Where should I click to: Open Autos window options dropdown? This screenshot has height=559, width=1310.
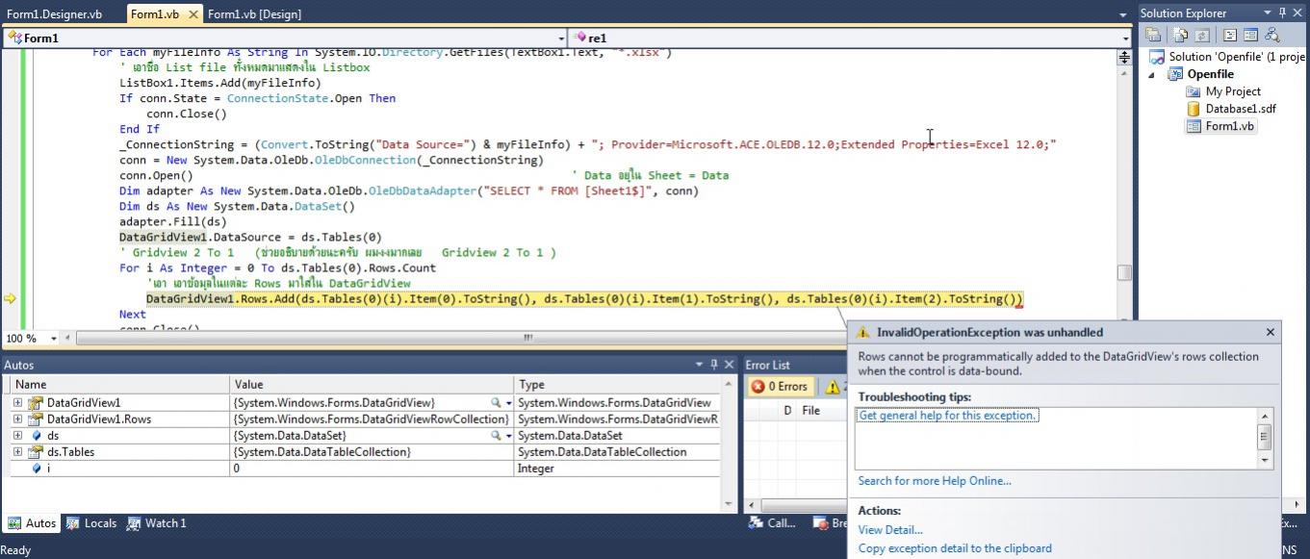[x=700, y=365]
